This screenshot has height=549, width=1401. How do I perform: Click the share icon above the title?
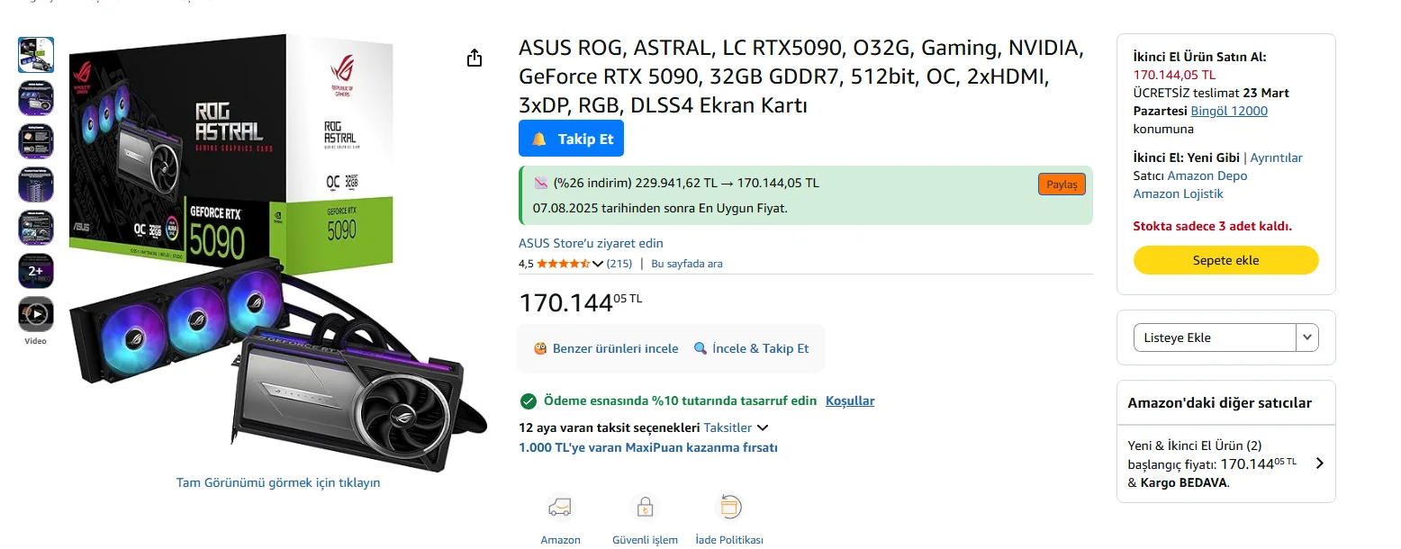(475, 58)
